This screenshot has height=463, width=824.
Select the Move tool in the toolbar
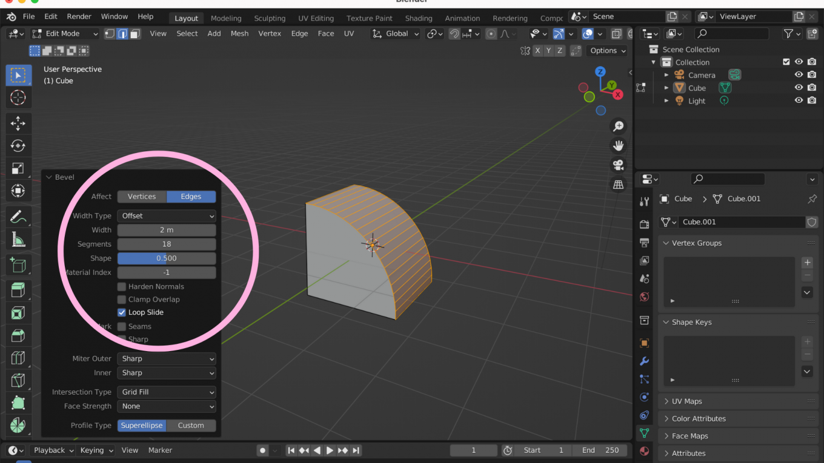[x=18, y=123]
